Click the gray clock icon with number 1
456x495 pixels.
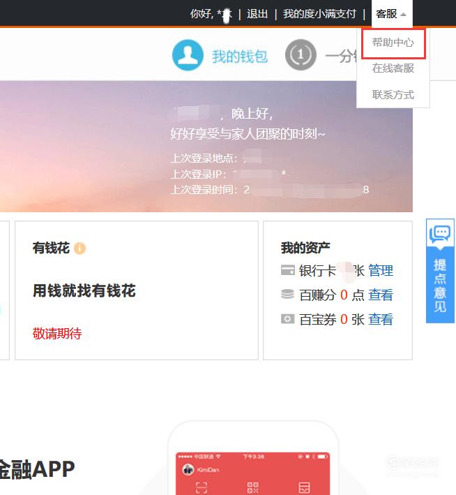301,55
